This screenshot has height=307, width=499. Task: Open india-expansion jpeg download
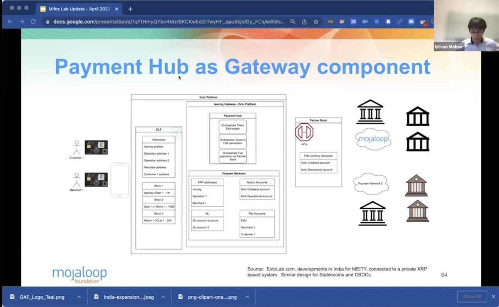(x=129, y=297)
